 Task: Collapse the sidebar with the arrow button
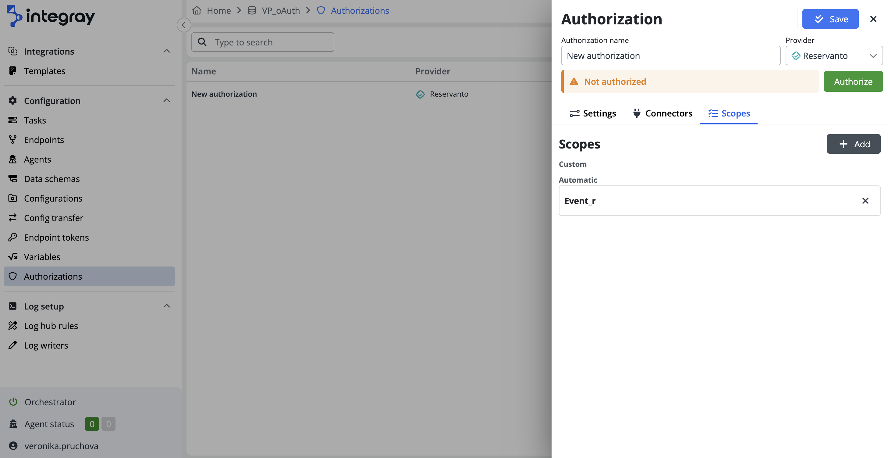[x=184, y=25]
